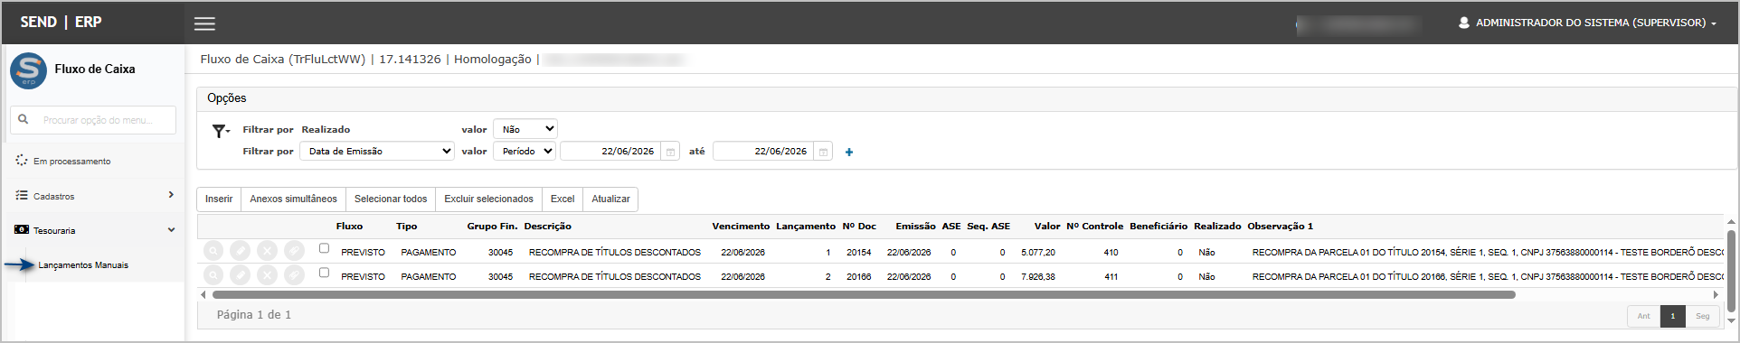Image resolution: width=1740 pixels, height=343 pixels.
Task: Expand the Cadastros chevron arrow
Action: click(x=171, y=195)
